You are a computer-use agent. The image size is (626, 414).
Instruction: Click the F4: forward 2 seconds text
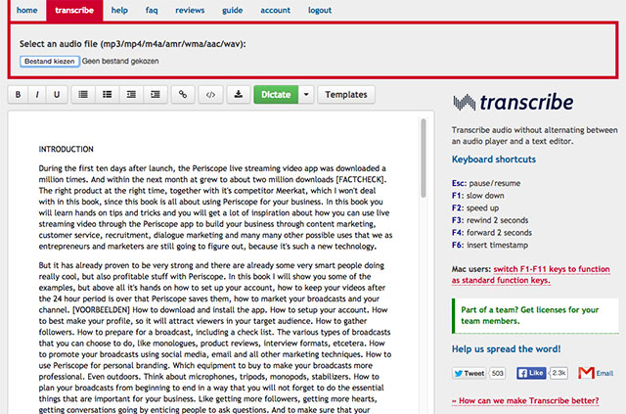[x=492, y=233]
